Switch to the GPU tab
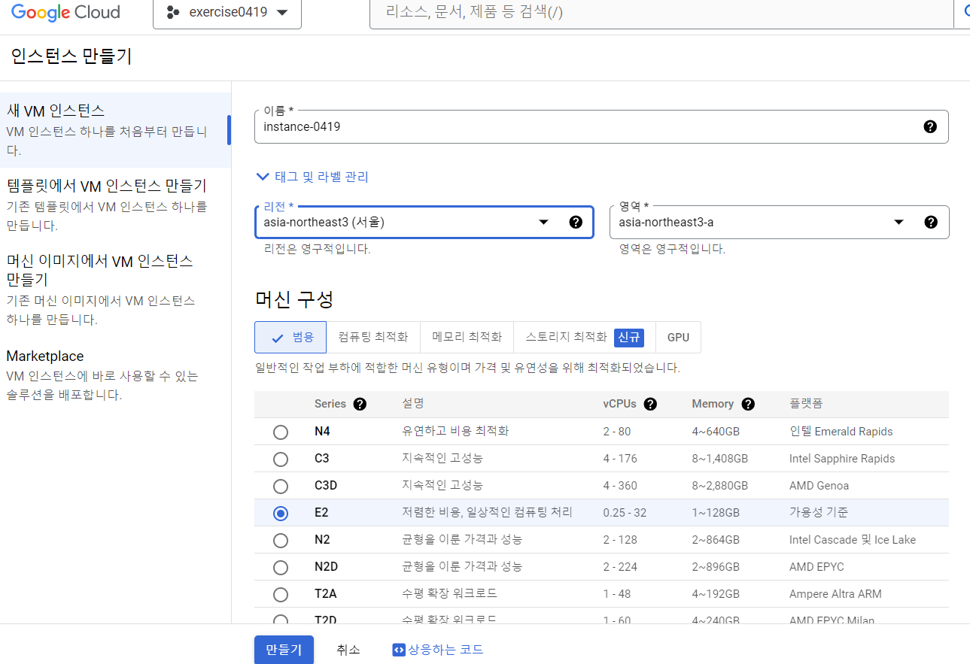970x664 pixels. (x=678, y=337)
